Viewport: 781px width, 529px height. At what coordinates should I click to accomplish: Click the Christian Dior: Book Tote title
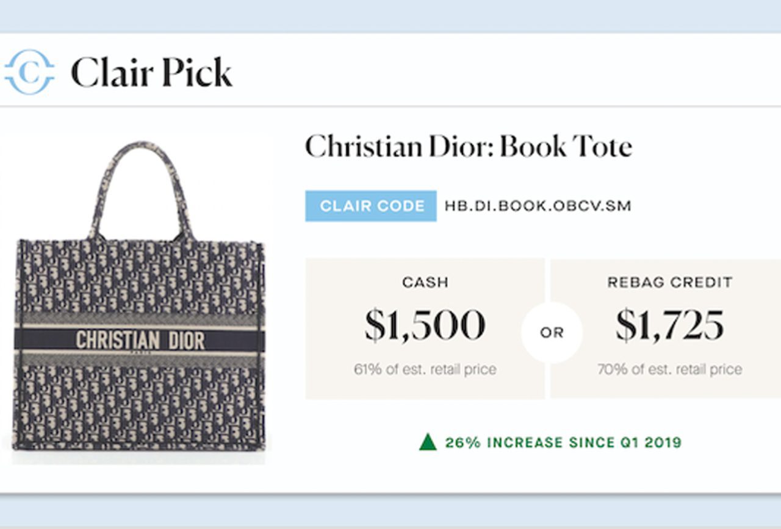pyautogui.click(x=468, y=147)
